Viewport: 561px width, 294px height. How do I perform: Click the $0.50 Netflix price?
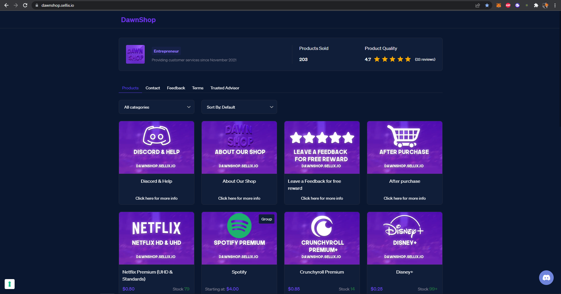point(128,289)
